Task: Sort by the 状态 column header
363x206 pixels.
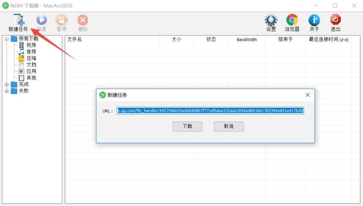Action: [x=211, y=39]
